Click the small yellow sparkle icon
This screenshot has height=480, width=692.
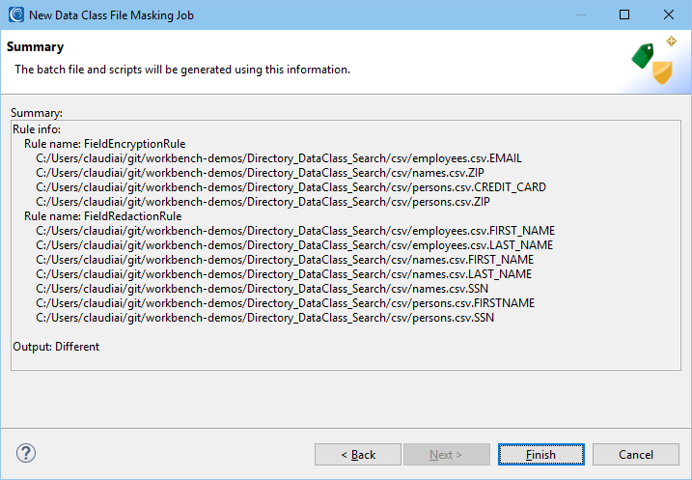pyautogui.click(x=672, y=42)
